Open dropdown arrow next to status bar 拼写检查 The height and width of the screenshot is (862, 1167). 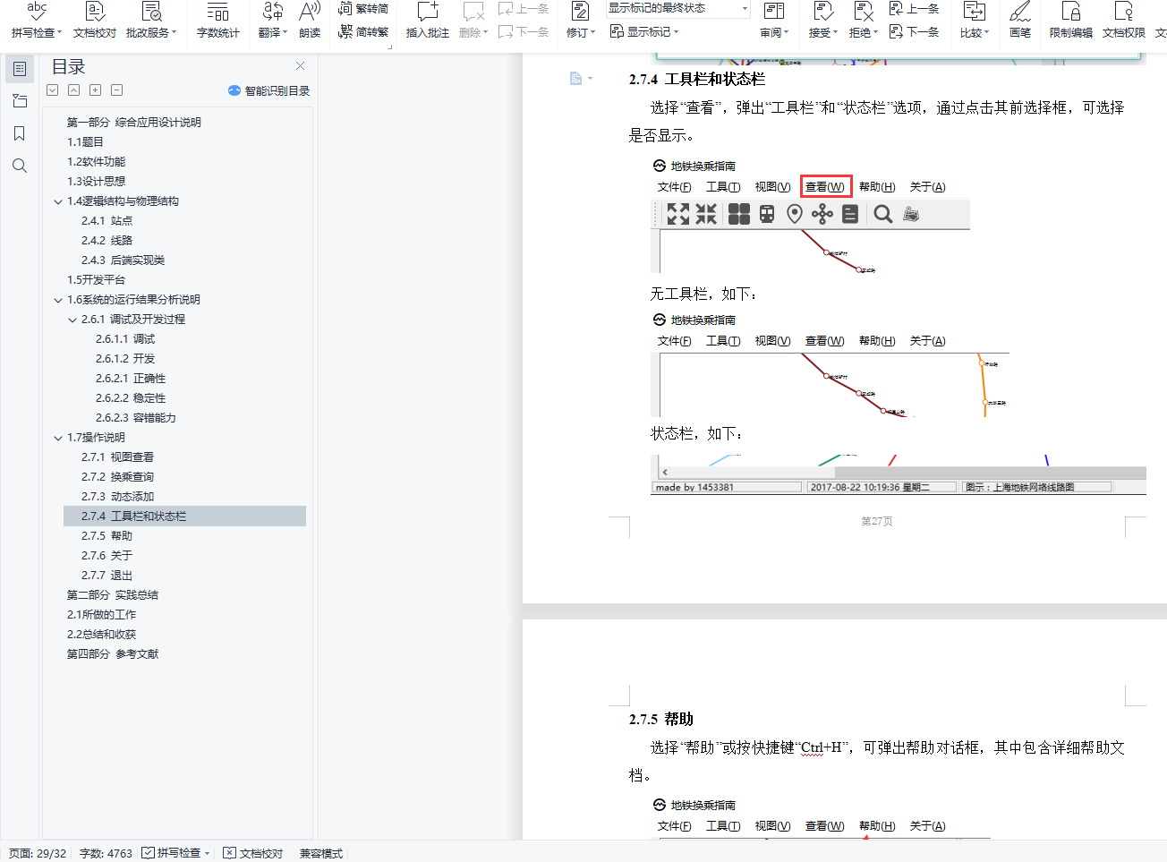(x=207, y=853)
